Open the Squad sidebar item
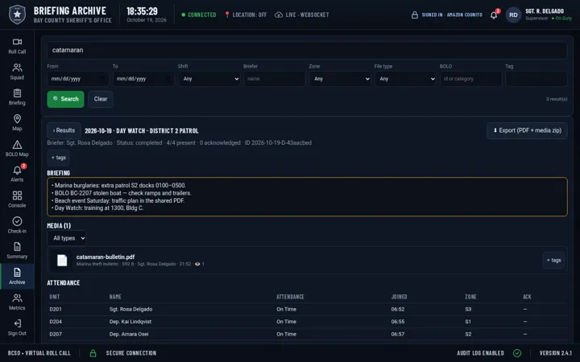Image resolution: width=580 pixels, height=362 pixels. tap(17, 72)
